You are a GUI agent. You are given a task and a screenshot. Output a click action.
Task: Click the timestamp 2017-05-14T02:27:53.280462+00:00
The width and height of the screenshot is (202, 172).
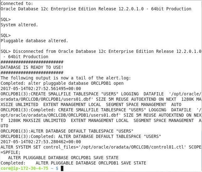click(x=41, y=142)
